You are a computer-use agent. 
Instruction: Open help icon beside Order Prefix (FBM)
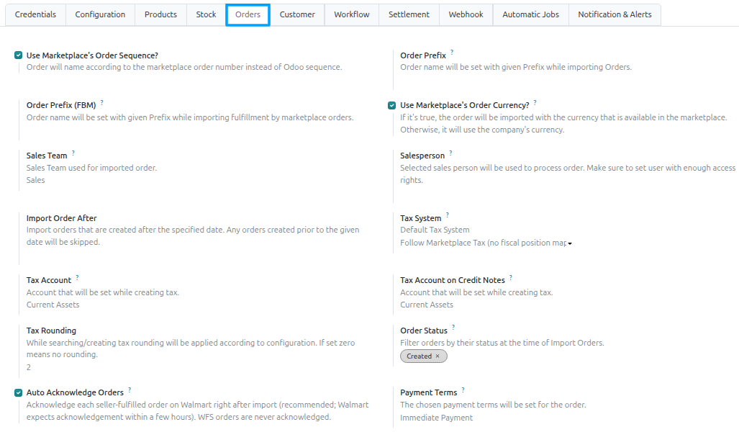coord(101,102)
